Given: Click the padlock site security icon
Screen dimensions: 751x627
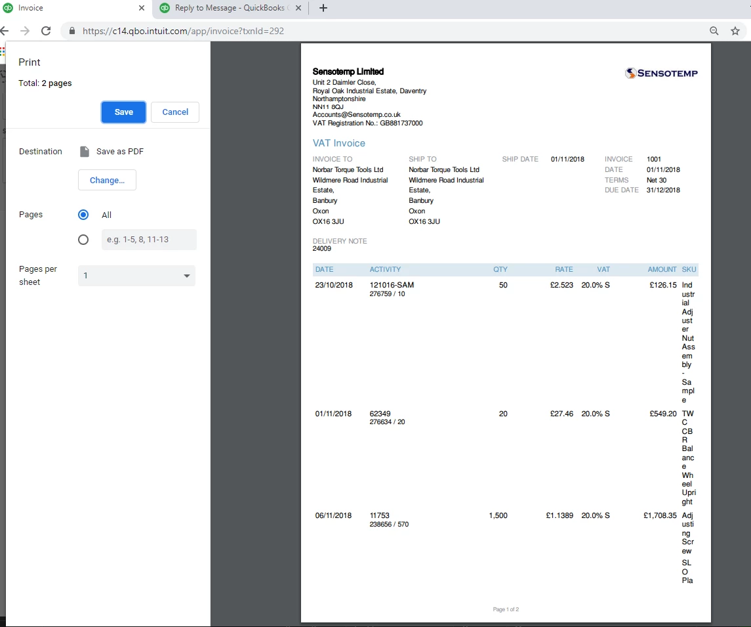Looking at the screenshot, I should 72,31.
